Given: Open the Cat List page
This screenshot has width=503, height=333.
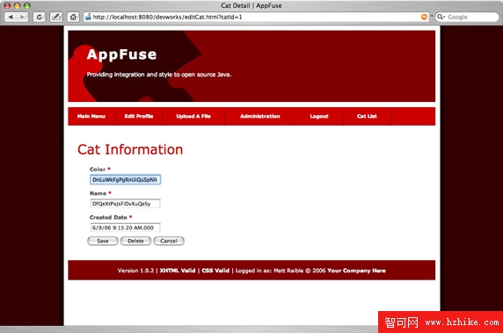Looking at the screenshot, I should pos(367,116).
